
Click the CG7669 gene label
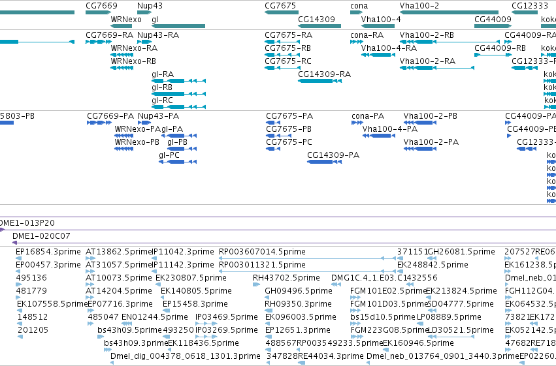[x=101, y=6]
